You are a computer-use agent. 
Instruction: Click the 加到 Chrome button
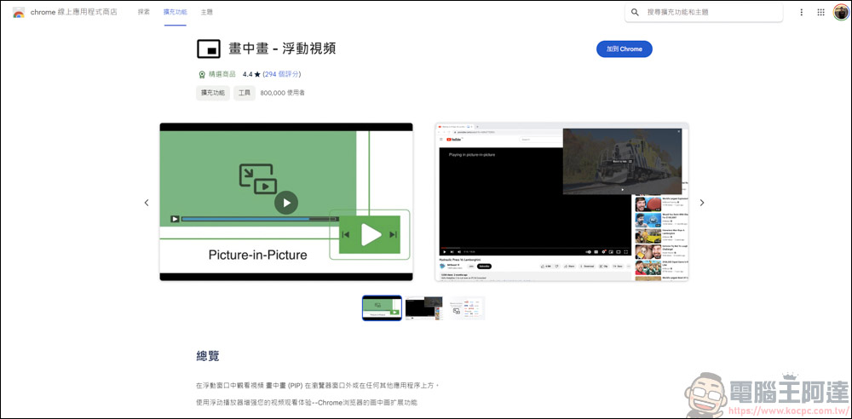tap(624, 49)
